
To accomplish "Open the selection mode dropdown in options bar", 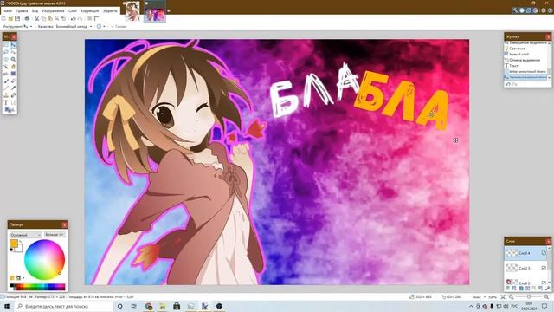I will coord(101,26).
